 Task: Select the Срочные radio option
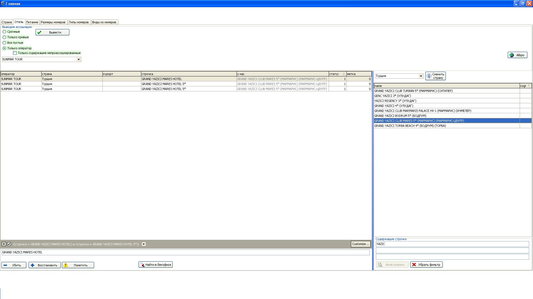point(4,32)
